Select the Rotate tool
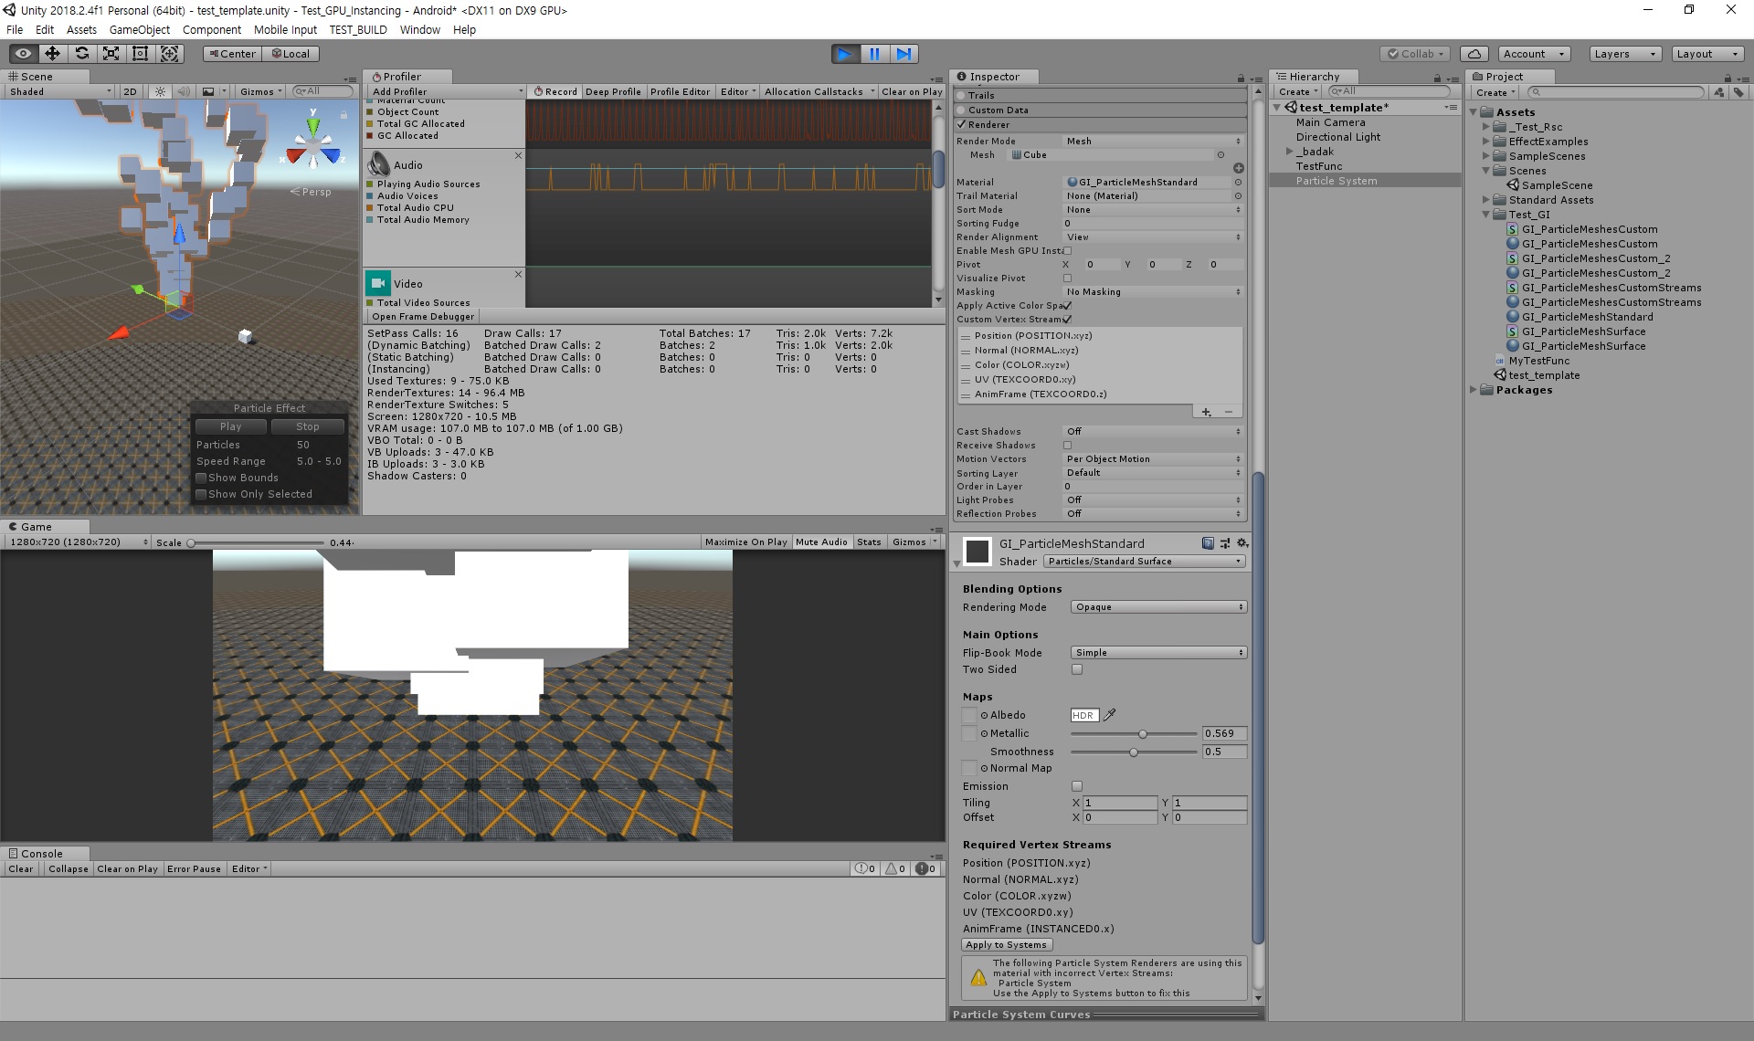Viewport: 1754px width, 1041px height. [x=81, y=54]
